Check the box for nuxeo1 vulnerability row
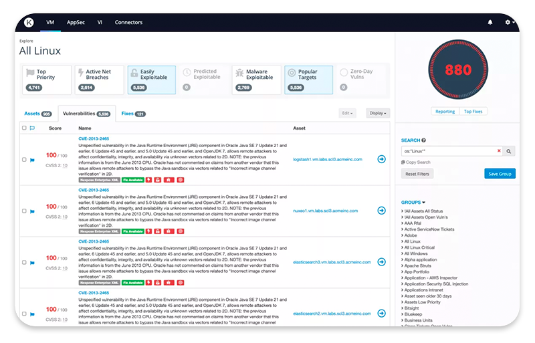Screen dimensions: 535x343 [x=24, y=211]
